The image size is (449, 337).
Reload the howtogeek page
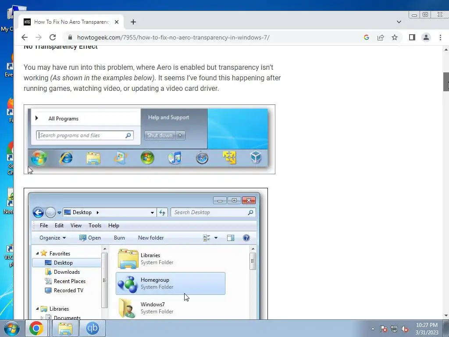(53, 37)
